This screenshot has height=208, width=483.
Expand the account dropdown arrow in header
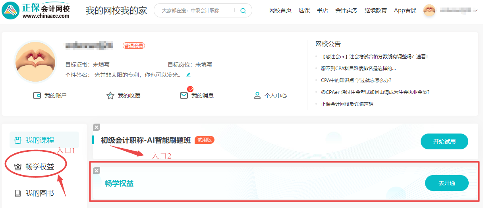click(476, 11)
